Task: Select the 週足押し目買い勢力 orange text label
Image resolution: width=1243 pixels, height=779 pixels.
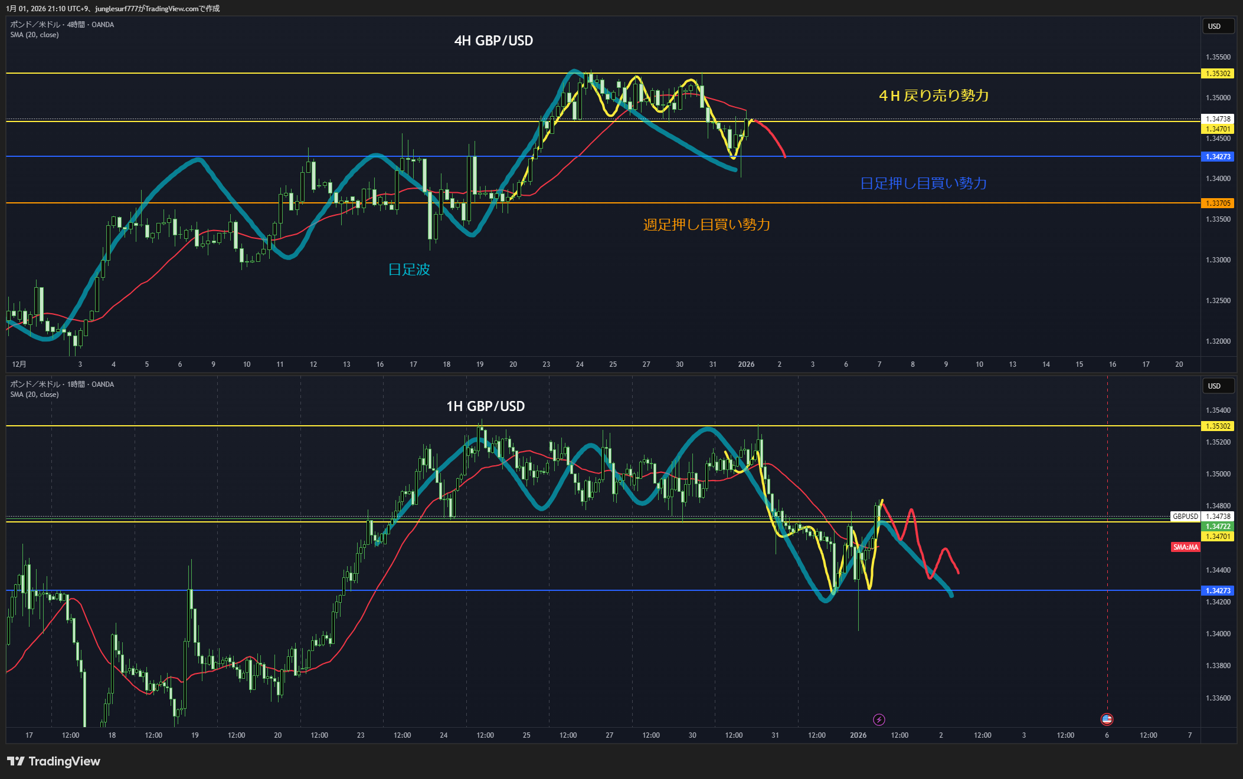Action: click(706, 225)
